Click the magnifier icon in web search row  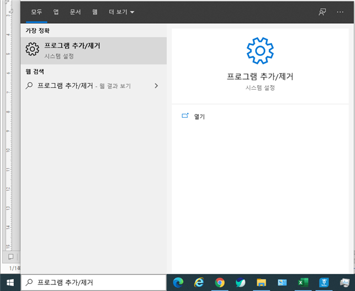(29, 86)
